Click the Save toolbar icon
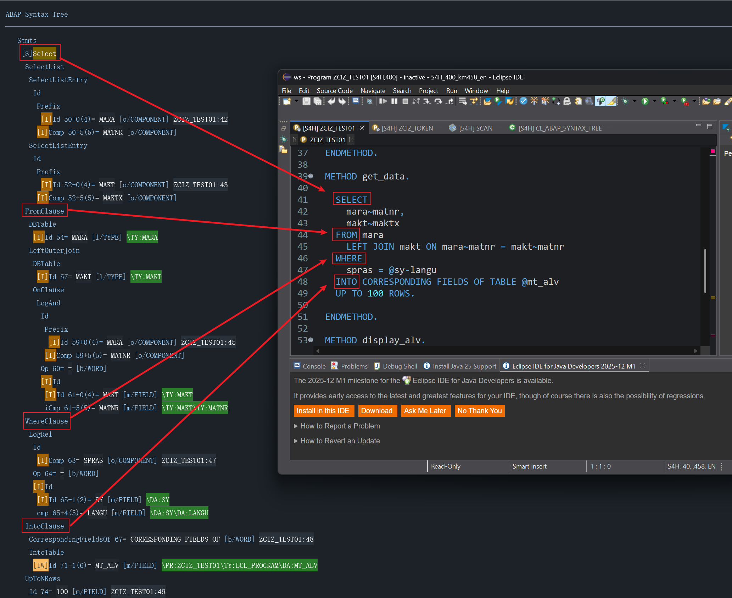The width and height of the screenshot is (732, 598). tap(306, 101)
